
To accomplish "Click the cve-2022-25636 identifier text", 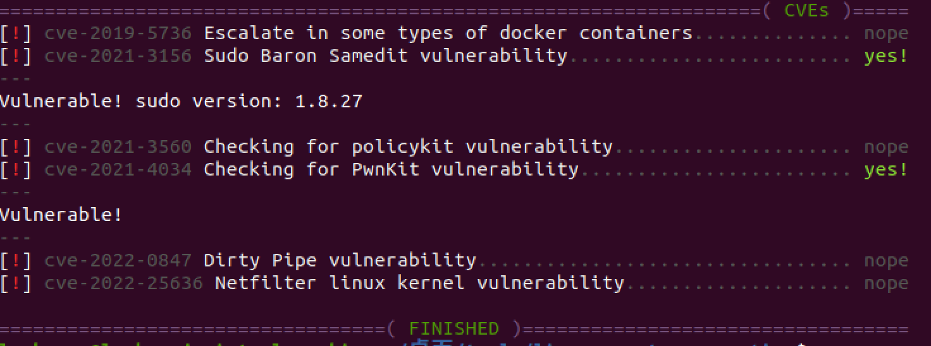I will point(123,283).
